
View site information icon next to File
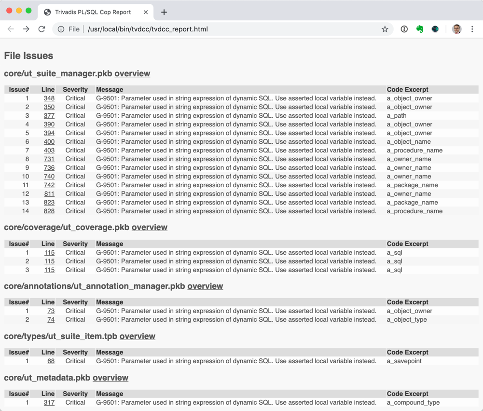coord(61,29)
